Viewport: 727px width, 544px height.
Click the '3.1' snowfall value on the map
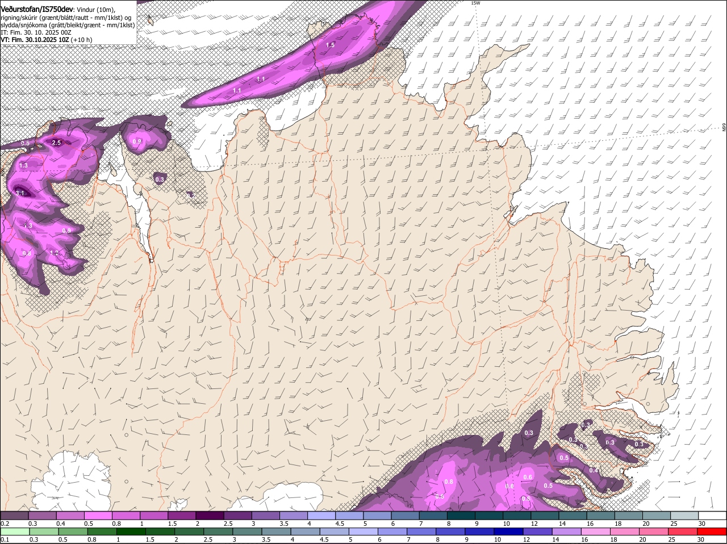click(x=20, y=193)
